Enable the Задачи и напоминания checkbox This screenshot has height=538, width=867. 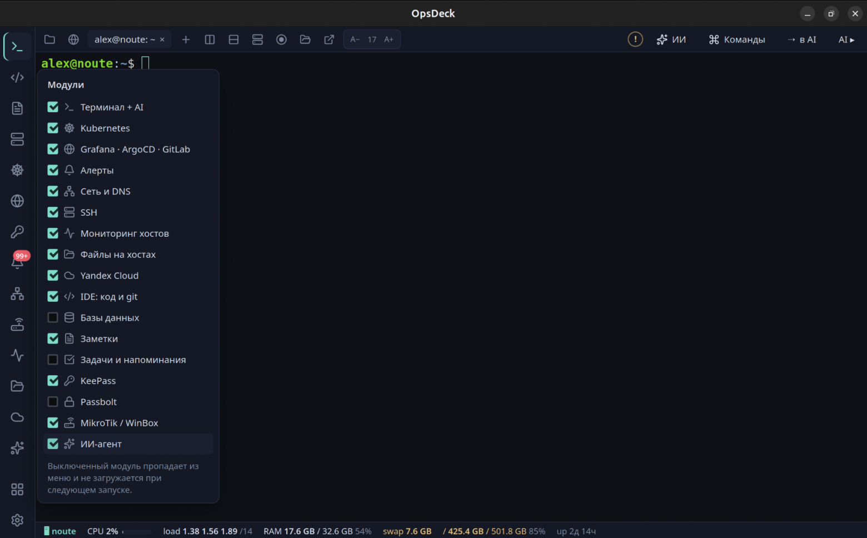(x=53, y=360)
